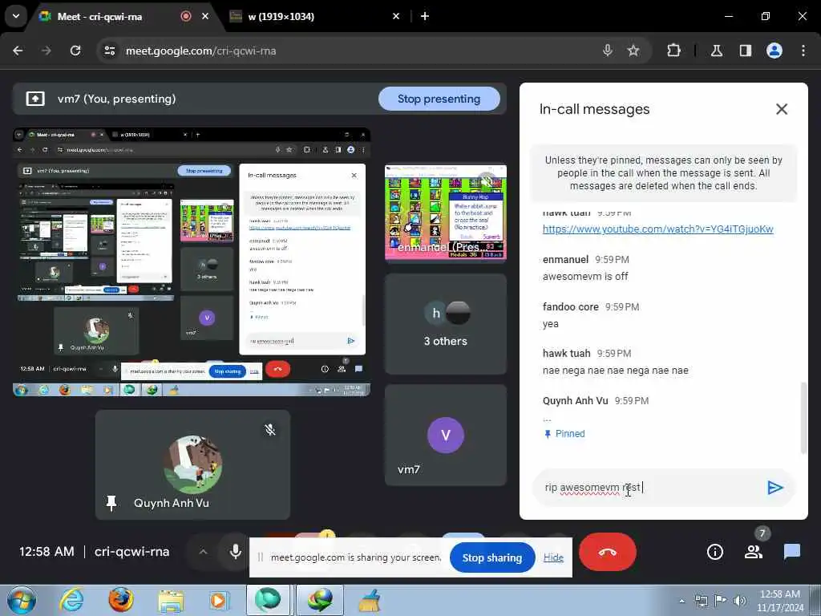Reload the Meet page
Screen dimensions: 821x616
click(x=75, y=51)
